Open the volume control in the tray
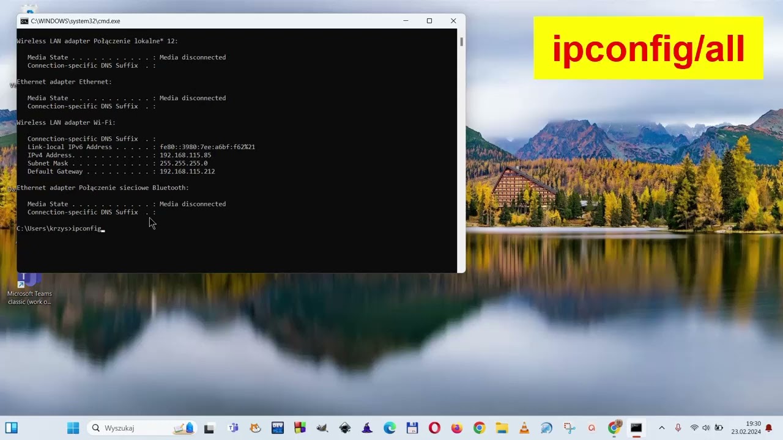 (x=706, y=428)
